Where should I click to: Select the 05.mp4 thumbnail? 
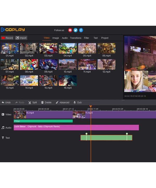[x=87, y=48]
